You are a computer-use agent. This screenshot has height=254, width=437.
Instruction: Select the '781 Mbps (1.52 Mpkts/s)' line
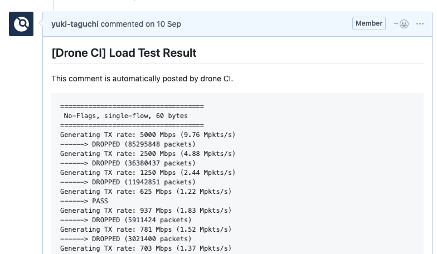click(146, 229)
